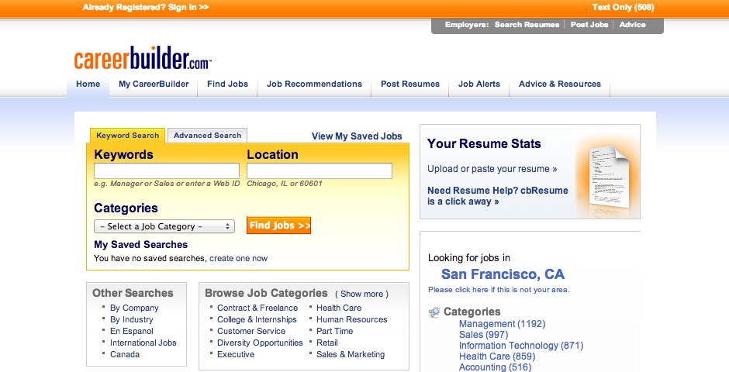Click Upload or paste your resume link
The image size is (729, 372).
pos(492,169)
